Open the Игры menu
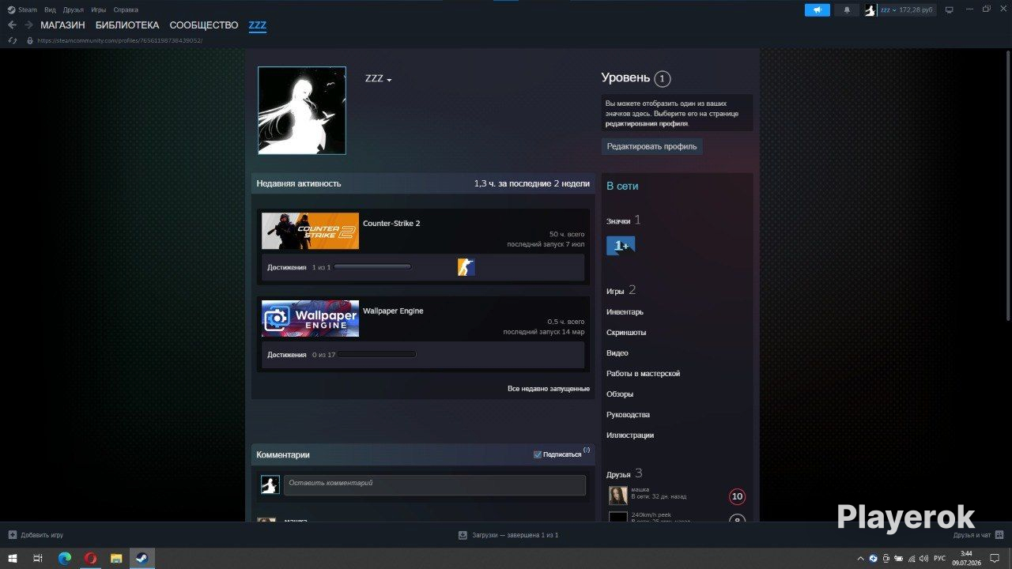Viewport: 1012px width, 569px height. coord(99,10)
